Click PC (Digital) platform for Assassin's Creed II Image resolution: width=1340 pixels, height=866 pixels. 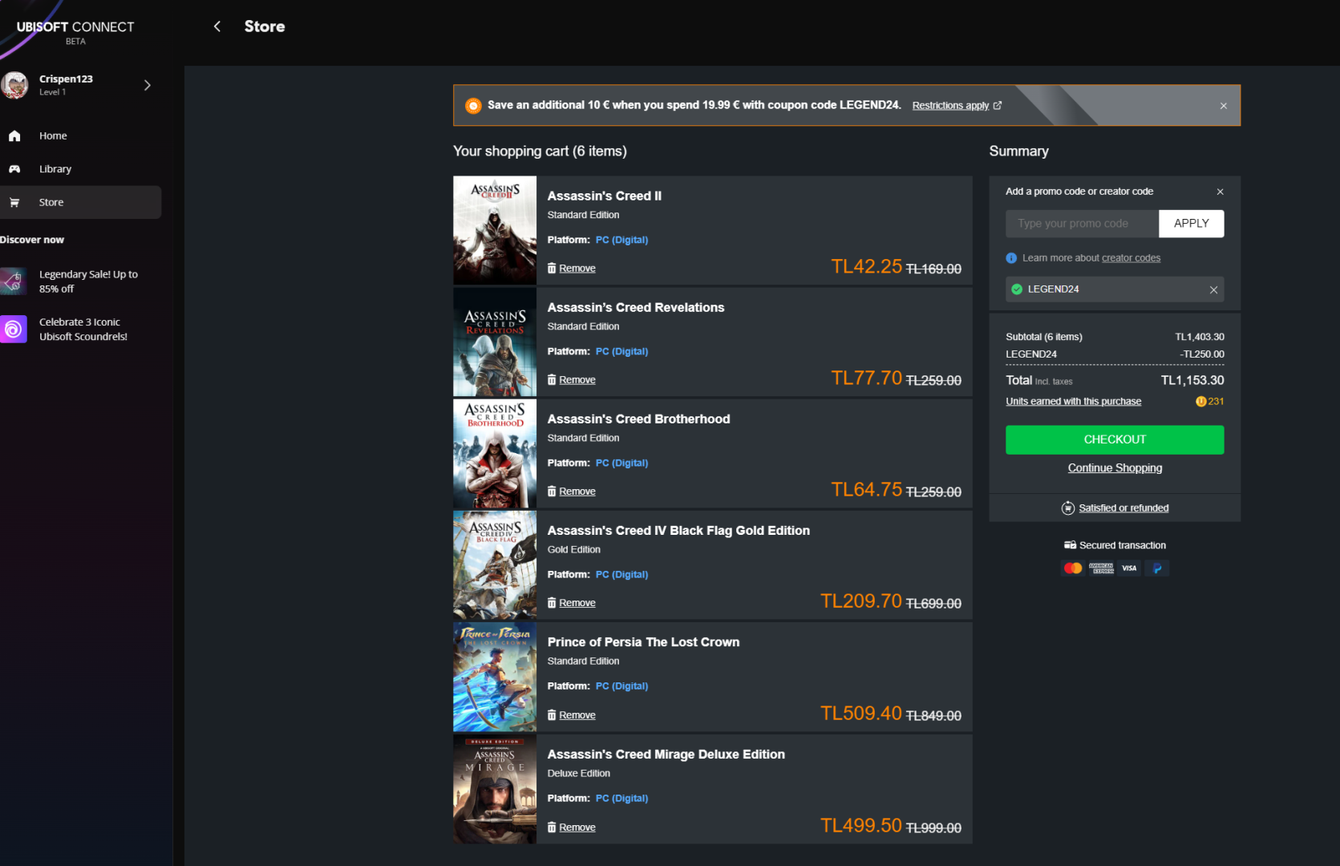pos(621,240)
